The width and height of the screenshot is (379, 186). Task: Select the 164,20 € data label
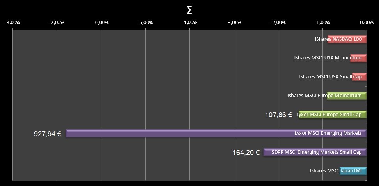point(246,153)
